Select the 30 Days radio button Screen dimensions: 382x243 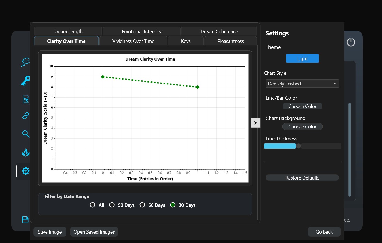173,205
